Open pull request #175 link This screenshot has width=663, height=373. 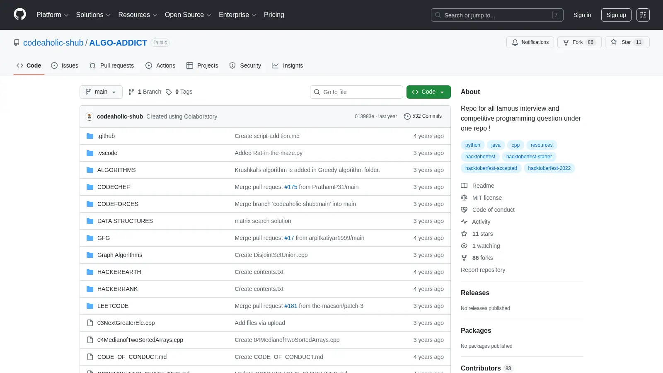[x=291, y=187]
